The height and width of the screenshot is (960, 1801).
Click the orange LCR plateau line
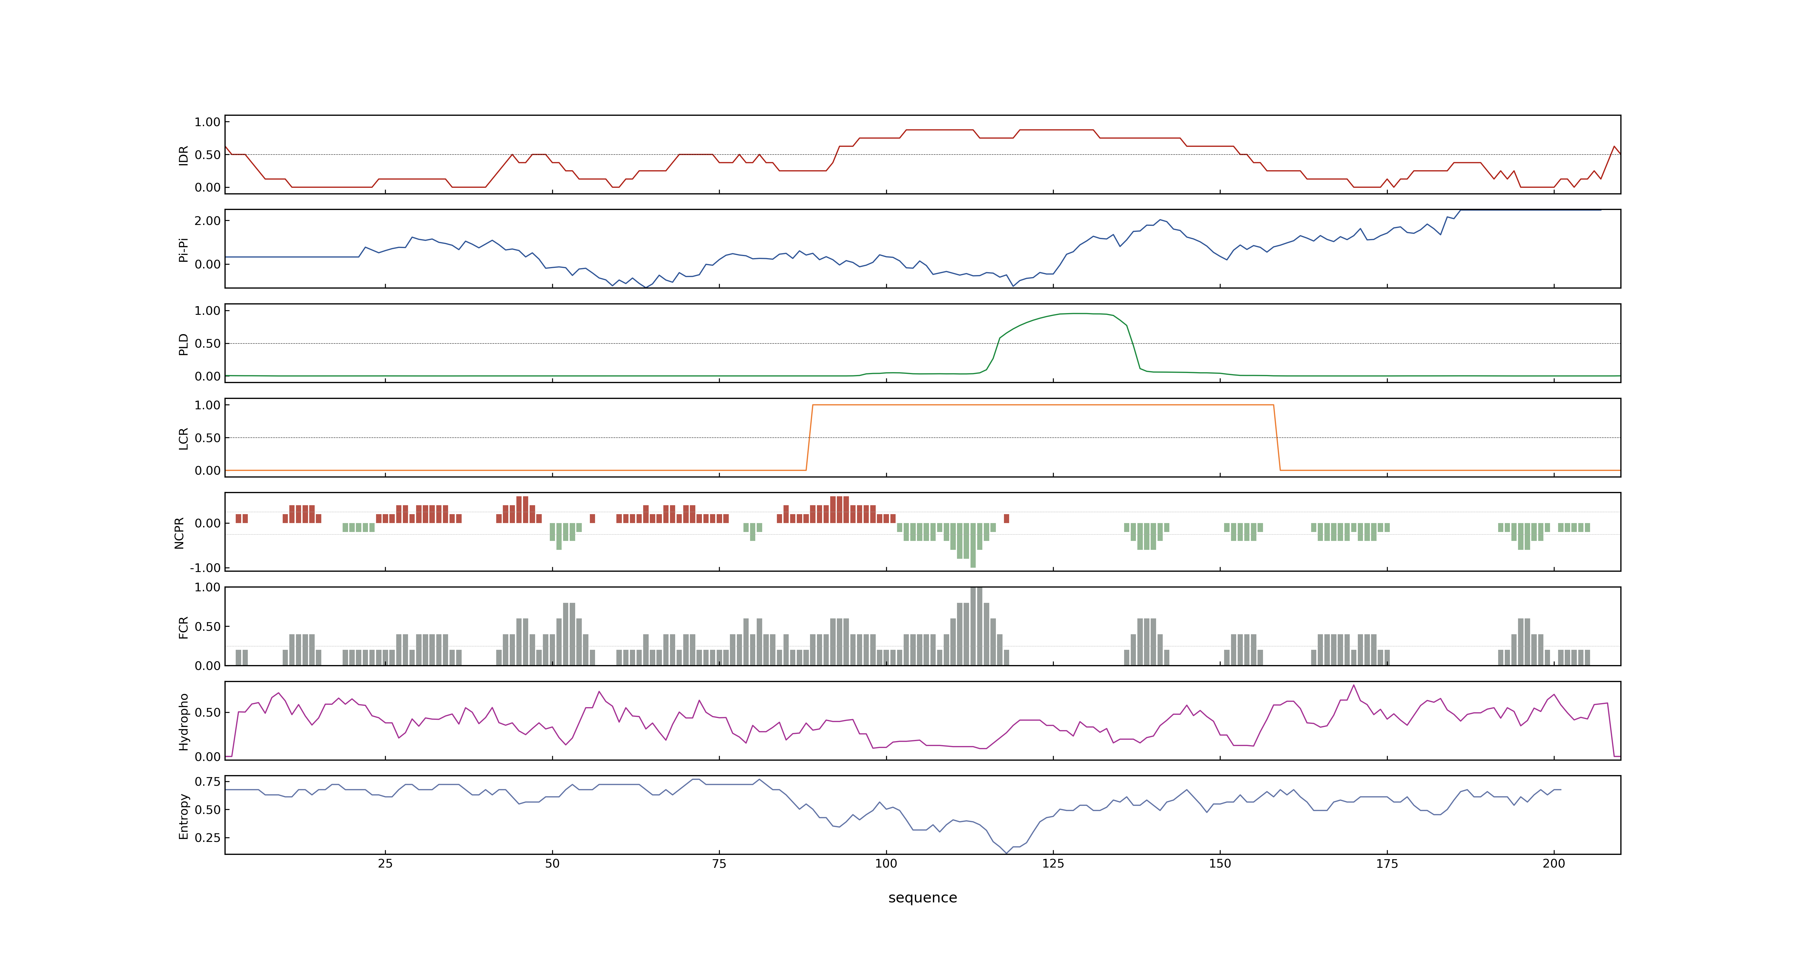coord(1043,405)
